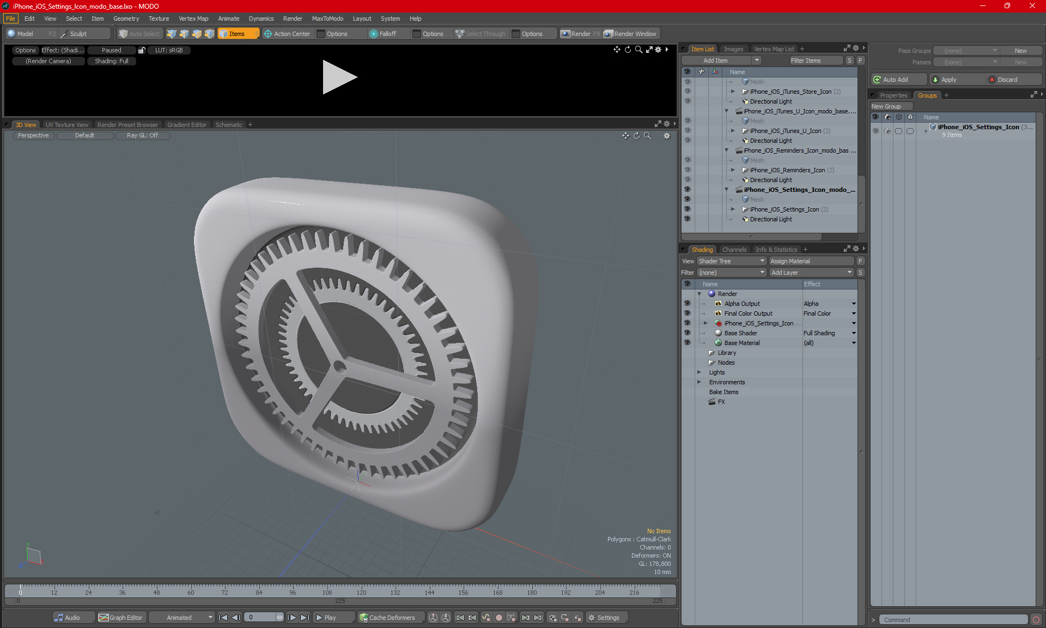Zoom render preview with magnifier icon
This screenshot has width=1046, height=628.
click(638, 50)
